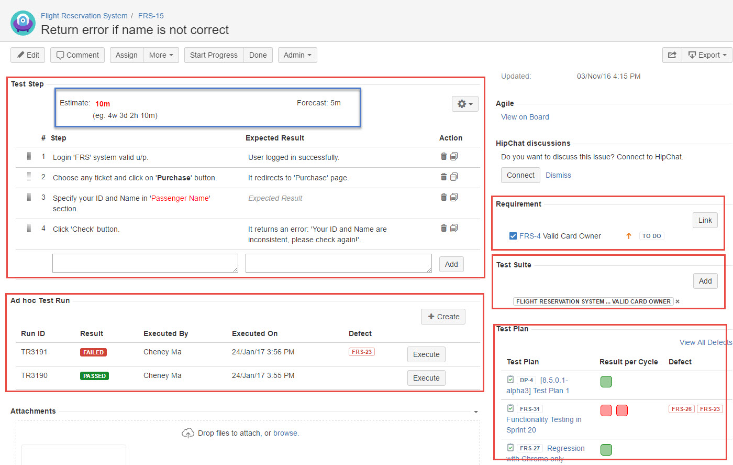733x465 pixels.
Task: Click the Comment button
Action: 77,55
